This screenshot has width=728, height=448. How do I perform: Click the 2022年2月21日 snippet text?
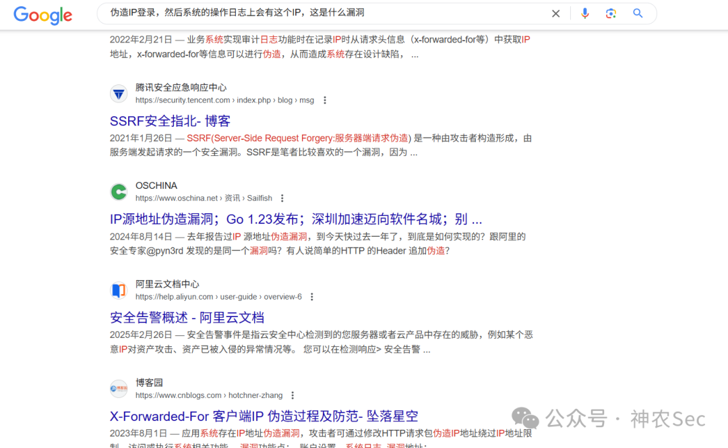point(320,47)
